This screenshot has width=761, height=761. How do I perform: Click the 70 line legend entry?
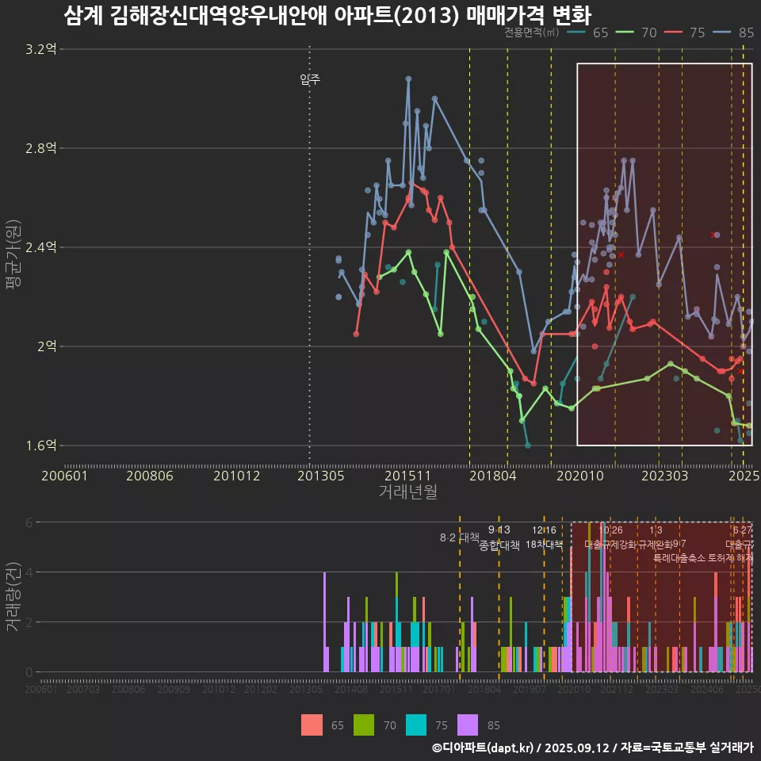tap(637, 33)
